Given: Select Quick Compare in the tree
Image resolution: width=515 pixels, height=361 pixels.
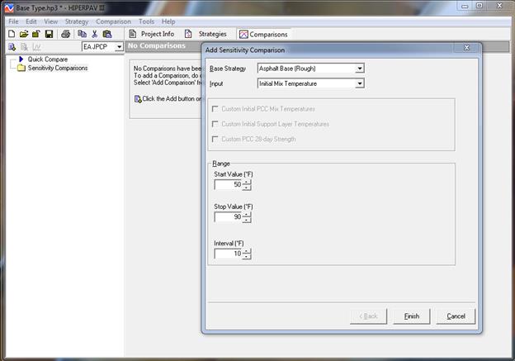Looking at the screenshot, I should [47, 59].
